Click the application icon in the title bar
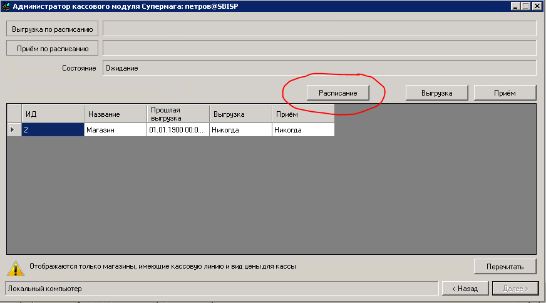546x303 pixels. click(x=6, y=6)
